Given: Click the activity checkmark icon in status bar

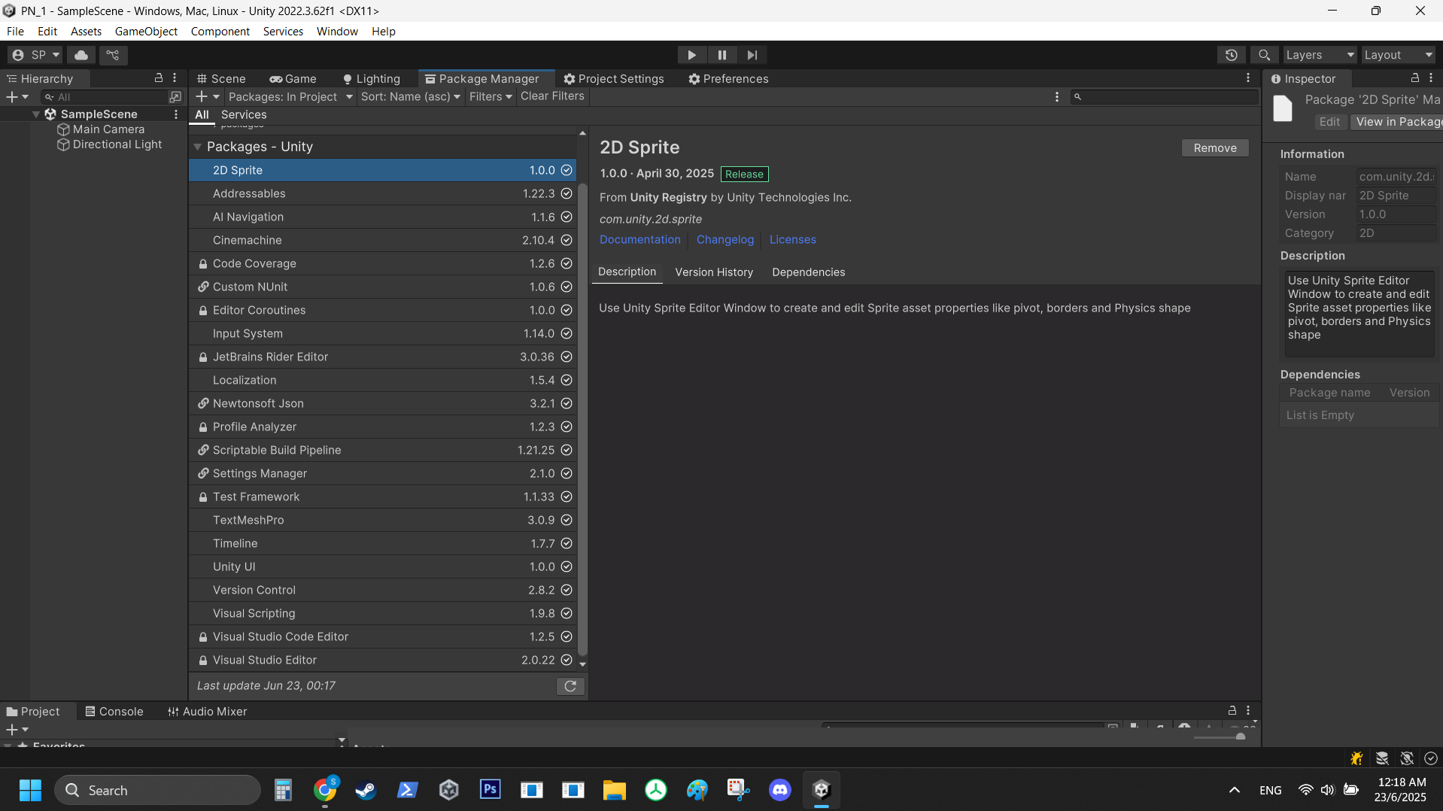Looking at the screenshot, I should click(x=1431, y=758).
